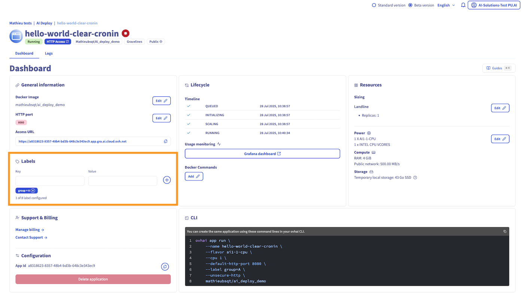Delete the application
Screen dimensions: 524x300
pos(93,279)
